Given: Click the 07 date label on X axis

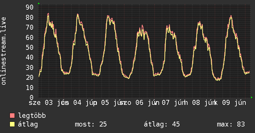Looking at the screenshot, I should click(x=166, y=103).
